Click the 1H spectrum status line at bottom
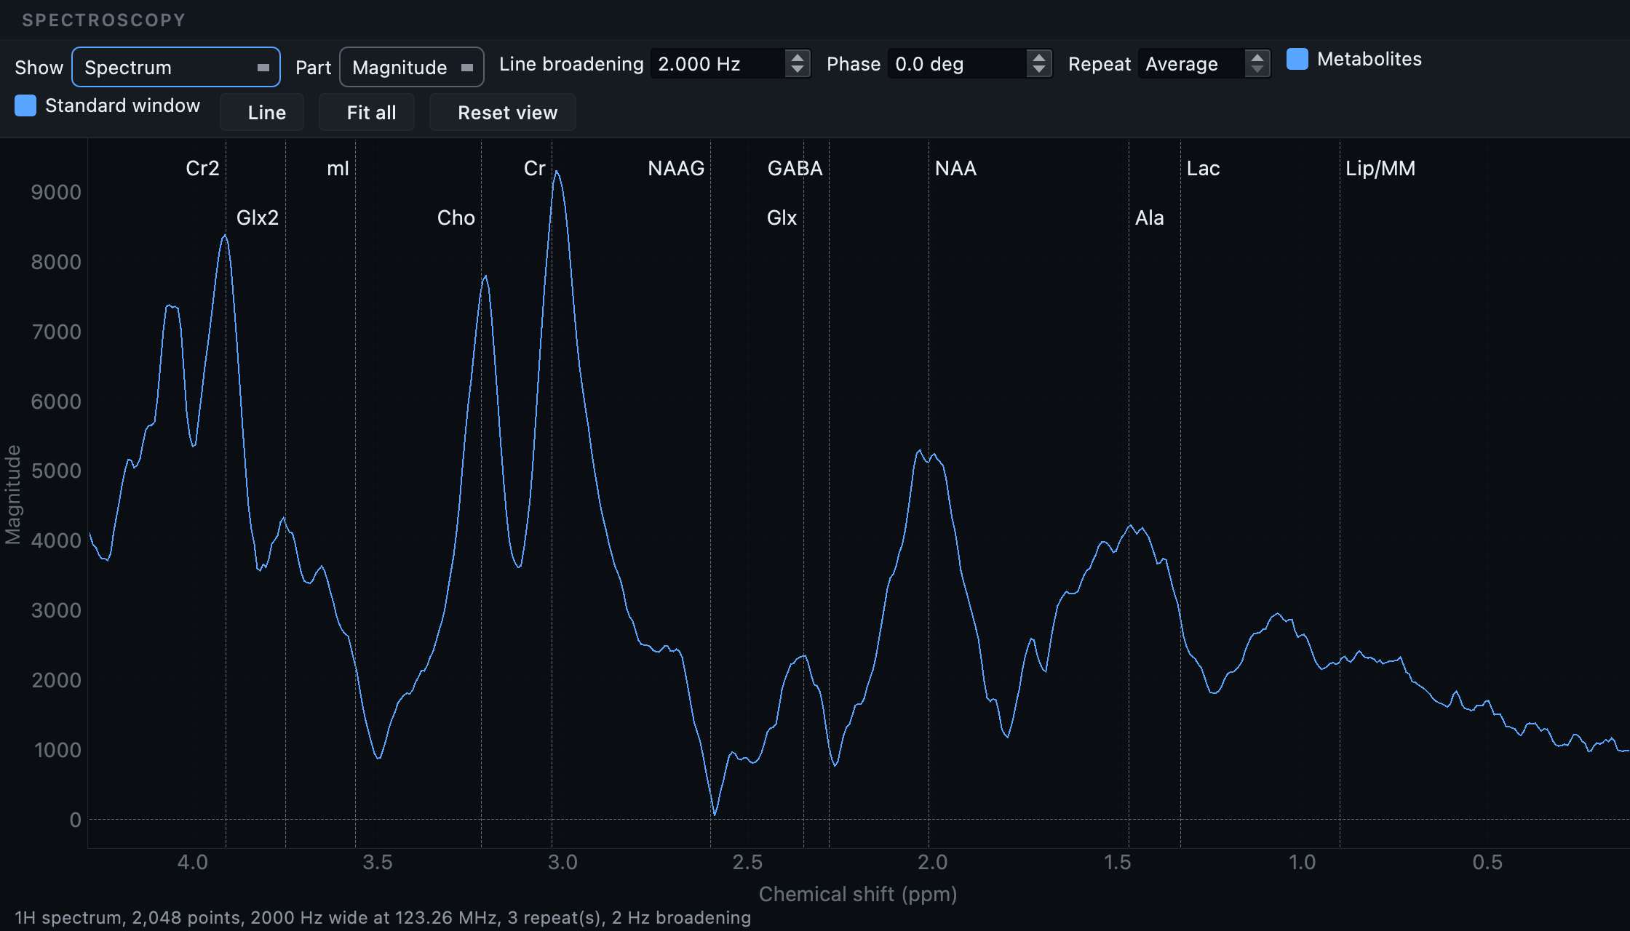 click(x=383, y=918)
